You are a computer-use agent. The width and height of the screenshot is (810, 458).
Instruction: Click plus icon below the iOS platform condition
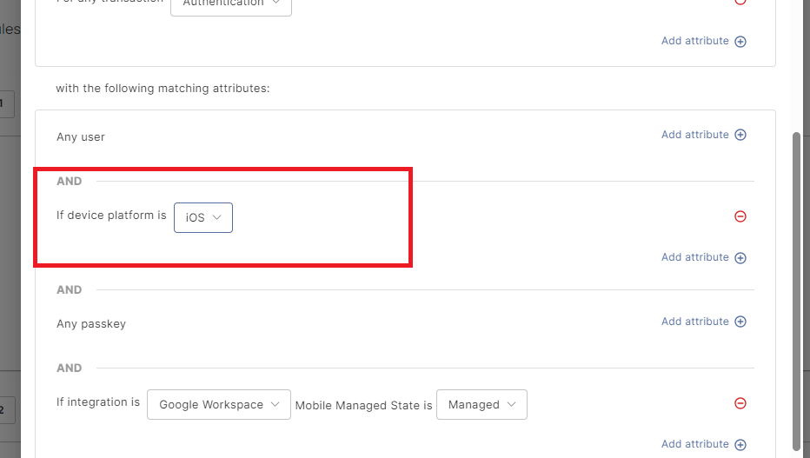(740, 257)
